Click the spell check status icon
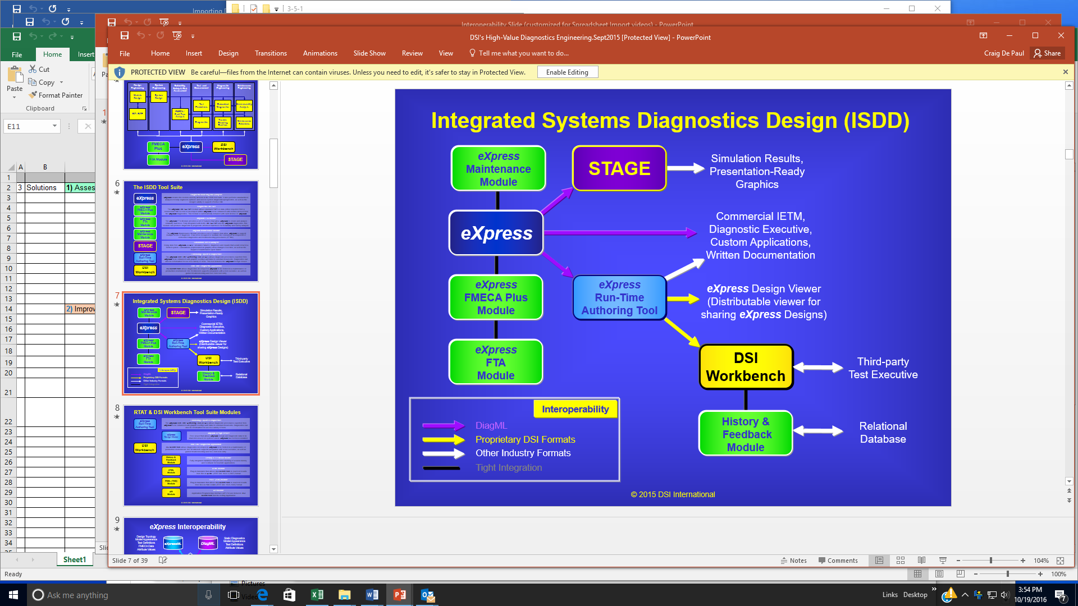Image resolution: width=1078 pixels, height=606 pixels. click(x=163, y=560)
